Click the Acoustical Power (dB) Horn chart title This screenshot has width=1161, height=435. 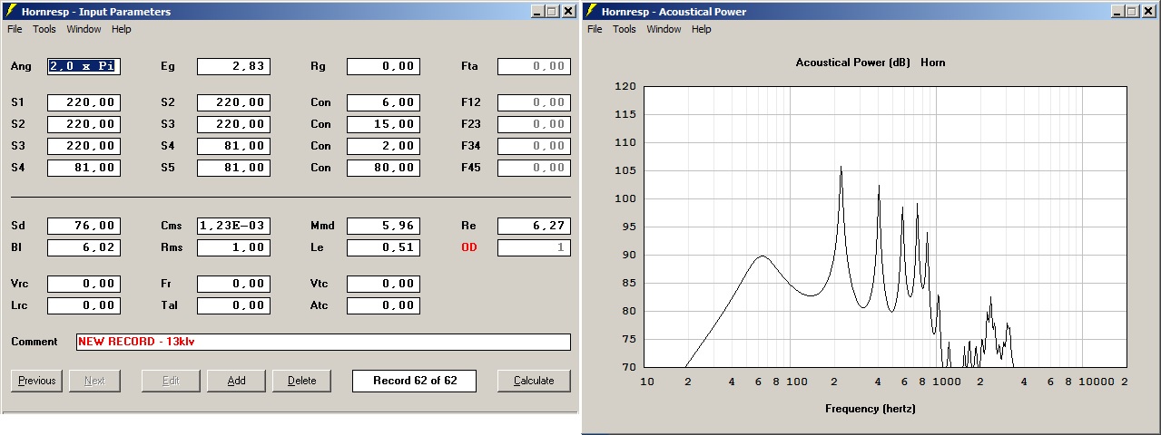(871, 63)
